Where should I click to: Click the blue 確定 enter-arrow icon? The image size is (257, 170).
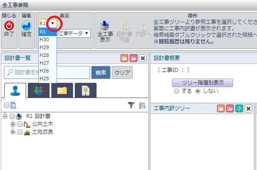point(27,26)
